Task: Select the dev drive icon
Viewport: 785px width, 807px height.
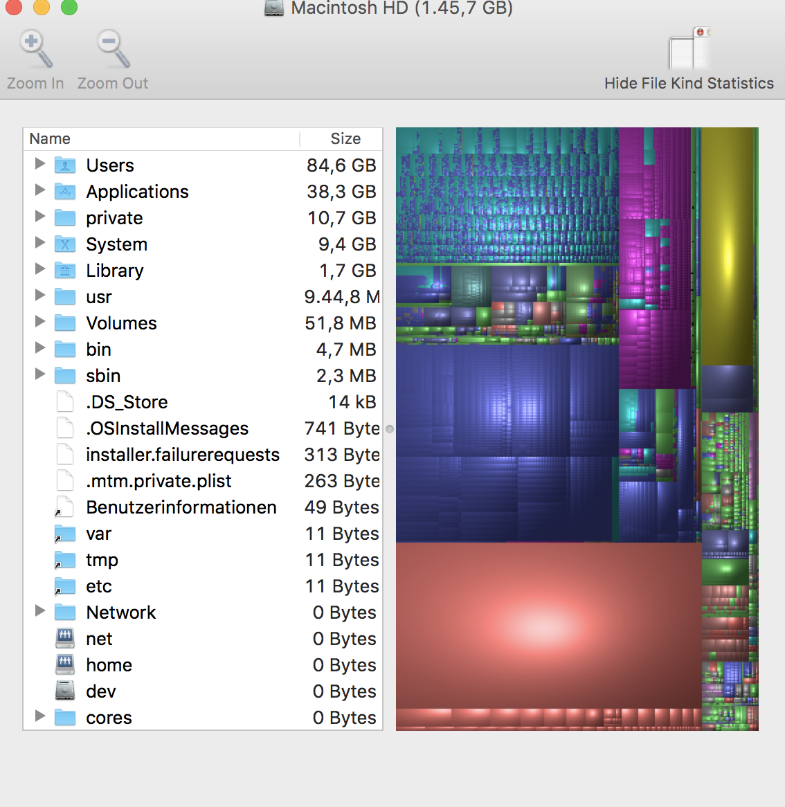Action: (65, 691)
